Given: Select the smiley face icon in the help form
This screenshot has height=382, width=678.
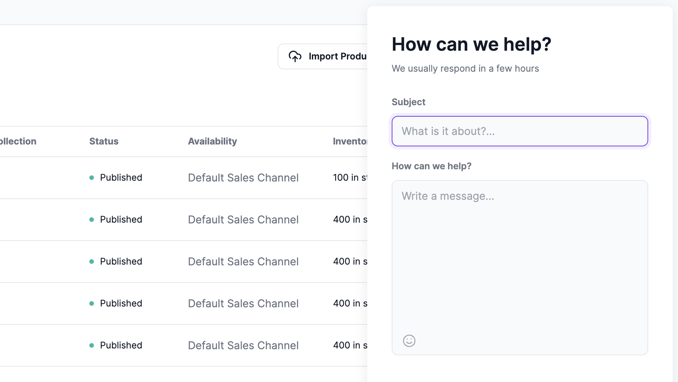Looking at the screenshot, I should [x=408, y=340].
